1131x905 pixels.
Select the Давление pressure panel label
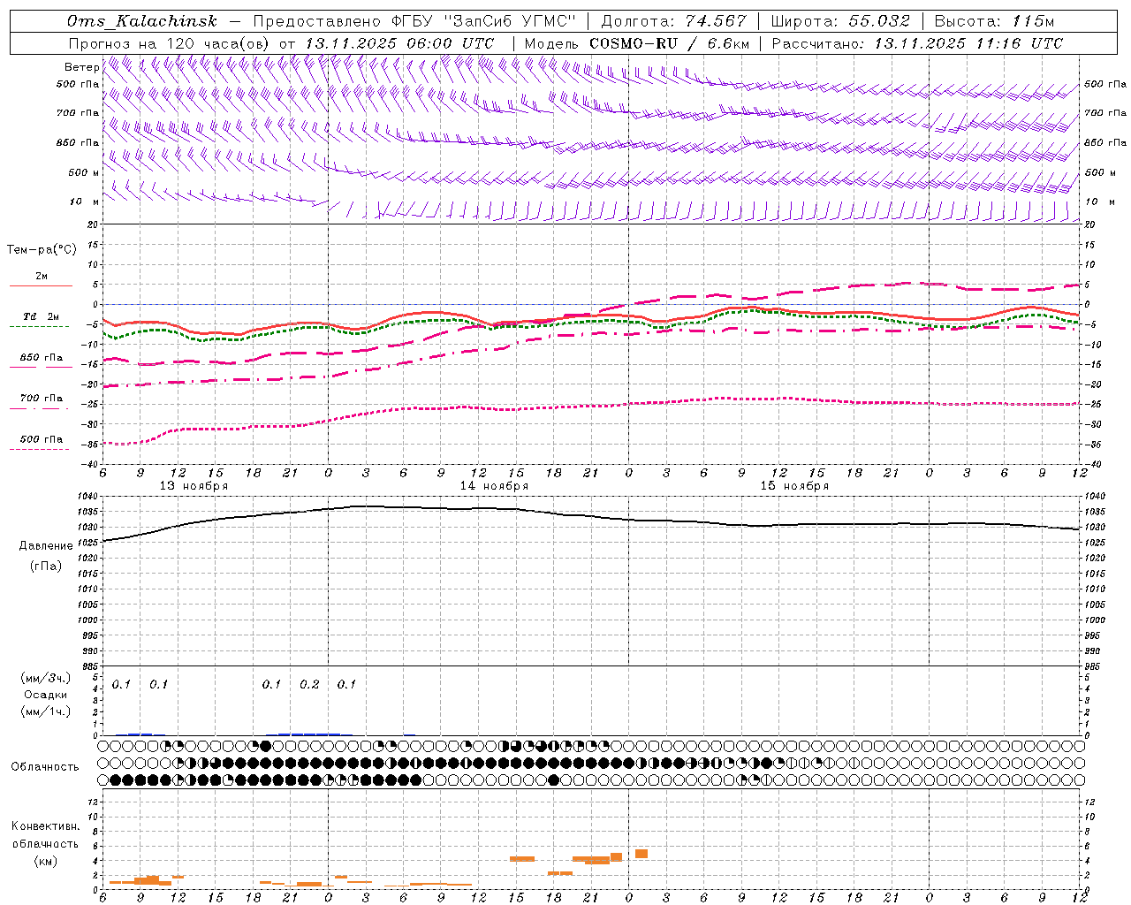tap(46, 546)
